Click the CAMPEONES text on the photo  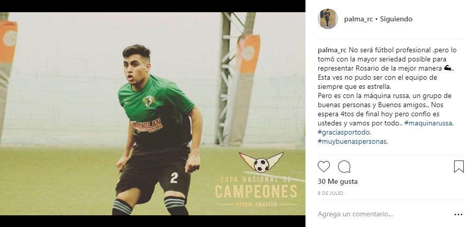[x=256, y=191]
